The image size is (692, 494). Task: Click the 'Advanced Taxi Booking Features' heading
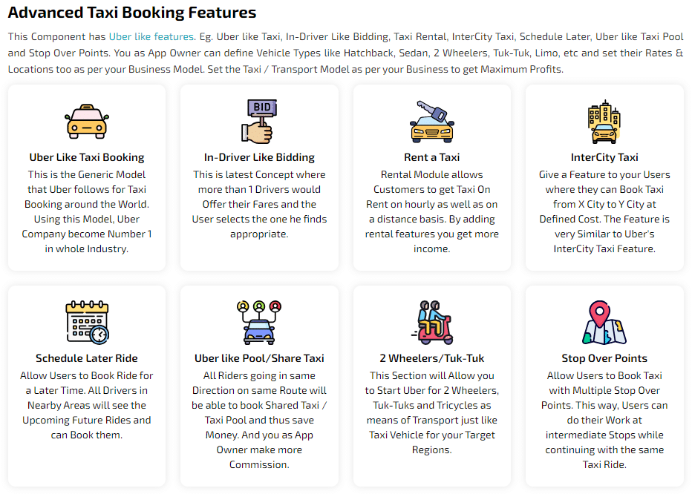[132, 13]
